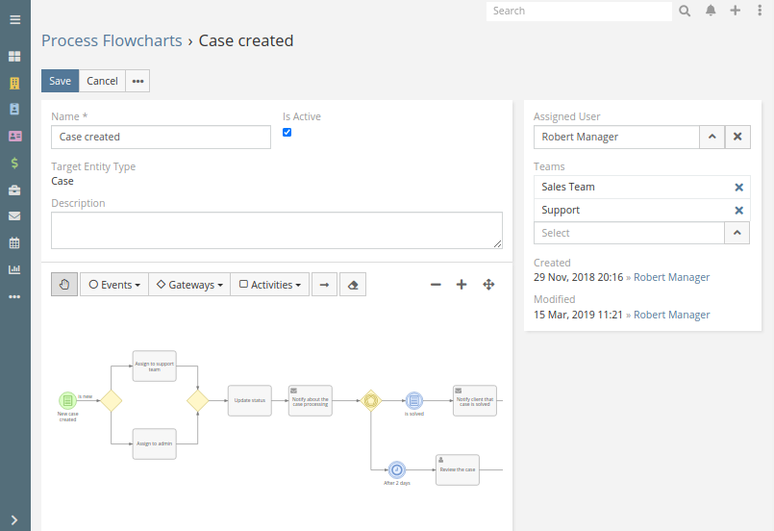Open the hamburger navigation menu
774x531 pixels.
pos(14,20)
